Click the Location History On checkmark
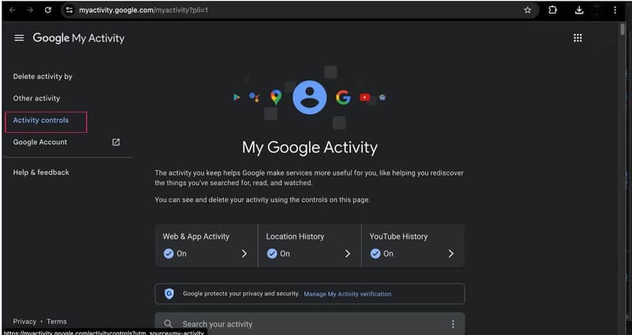 (x=272, y=254)
